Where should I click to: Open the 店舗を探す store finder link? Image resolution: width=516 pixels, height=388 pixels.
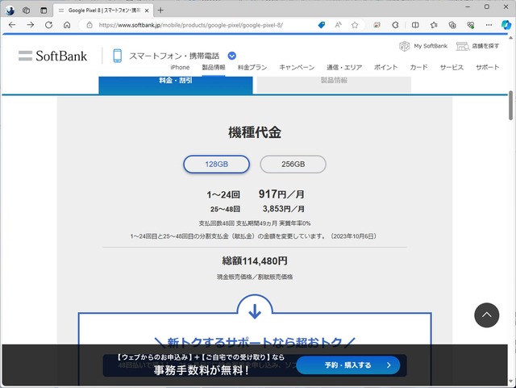(x=477, y=46)
